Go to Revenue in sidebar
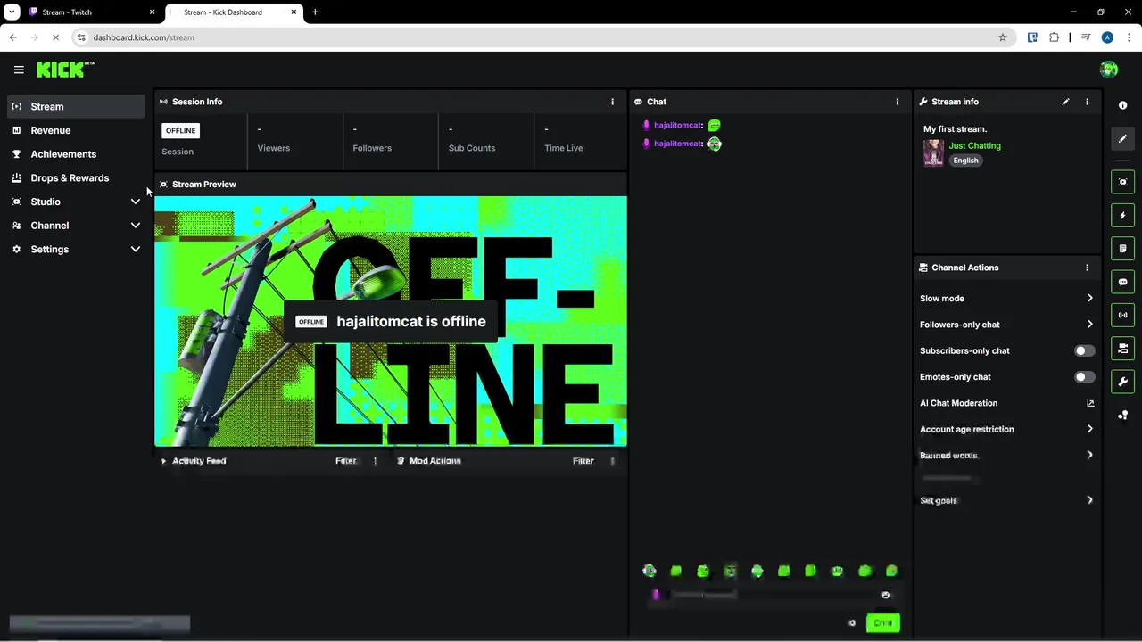This screenshot has height=642, width=1142. pos(76,130)
